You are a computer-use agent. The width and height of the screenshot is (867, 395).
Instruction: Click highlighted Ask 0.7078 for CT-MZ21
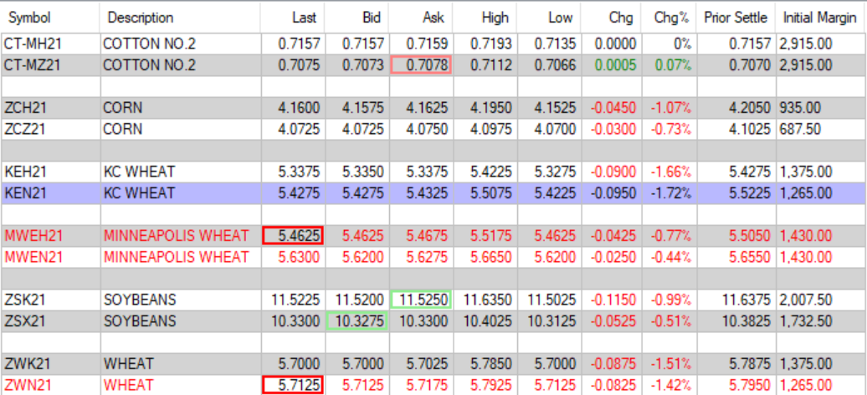tap(421, 65)
